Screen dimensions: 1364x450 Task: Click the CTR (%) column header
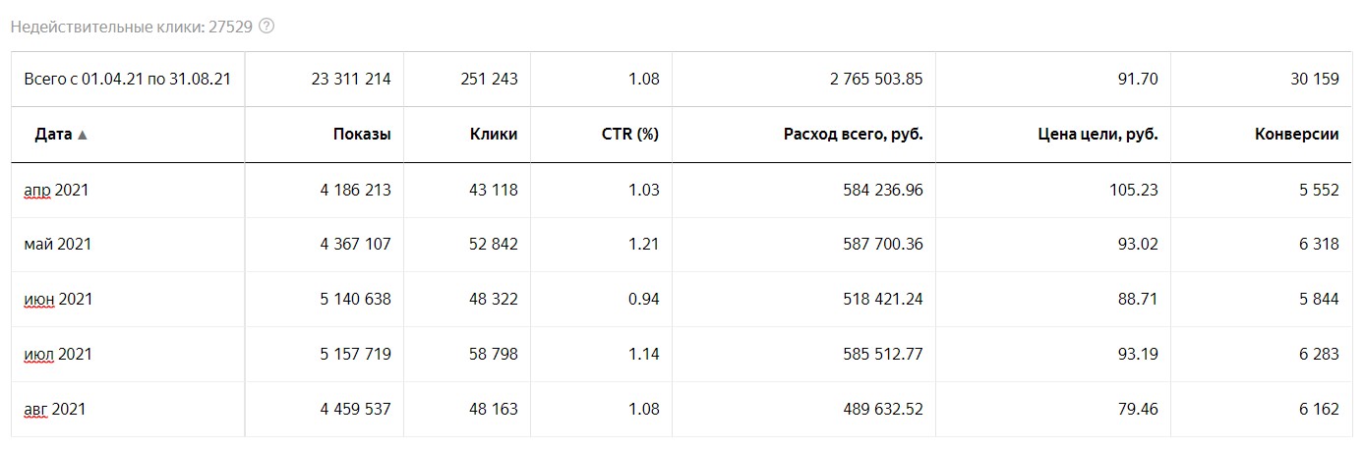pos(630,135)
